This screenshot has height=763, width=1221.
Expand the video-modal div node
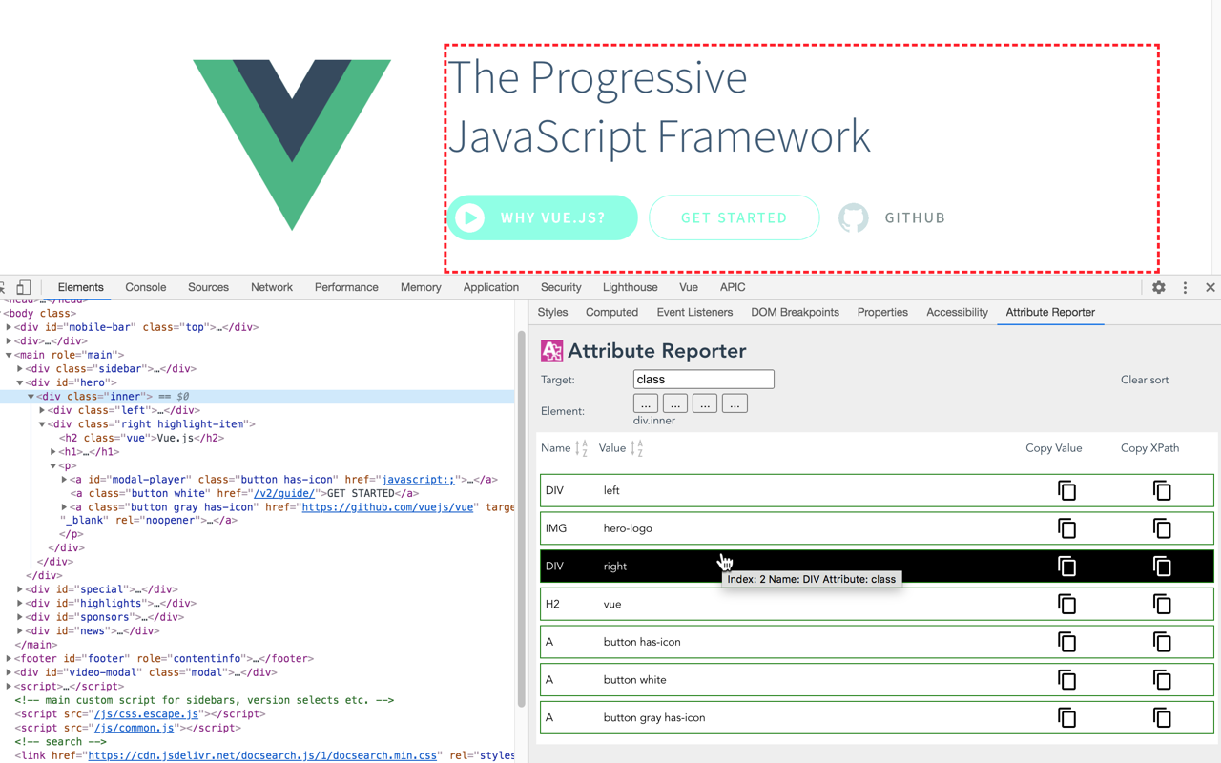[x=9, y=672]
